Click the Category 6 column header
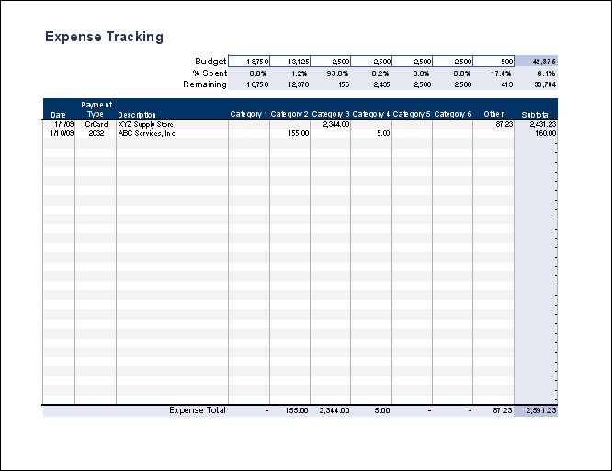This screenshot has height=471, width=612. 452,114
